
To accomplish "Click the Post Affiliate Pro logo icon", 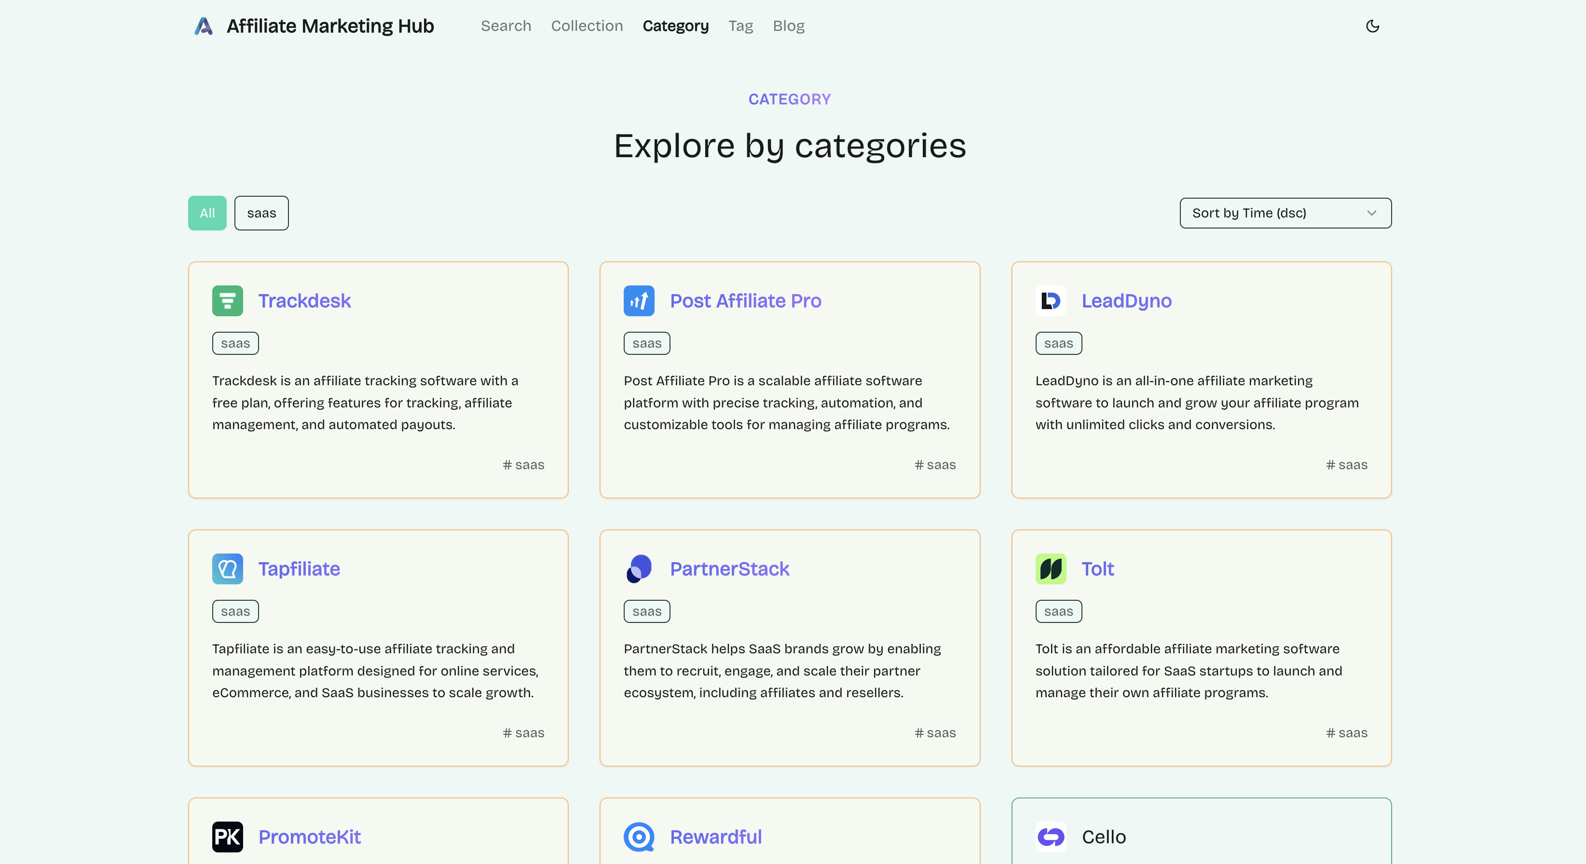I will point(639,301).
